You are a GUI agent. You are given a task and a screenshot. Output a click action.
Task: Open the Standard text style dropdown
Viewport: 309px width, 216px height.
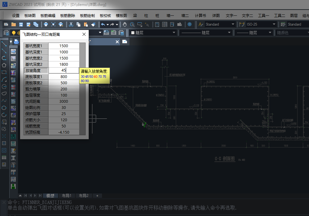click(x=220, y=24)
